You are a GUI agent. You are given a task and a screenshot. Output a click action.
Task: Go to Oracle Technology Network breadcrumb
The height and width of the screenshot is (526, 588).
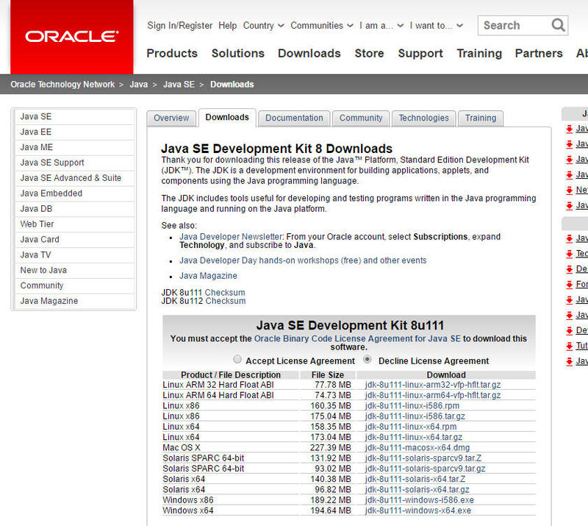(x=62, y=85)
